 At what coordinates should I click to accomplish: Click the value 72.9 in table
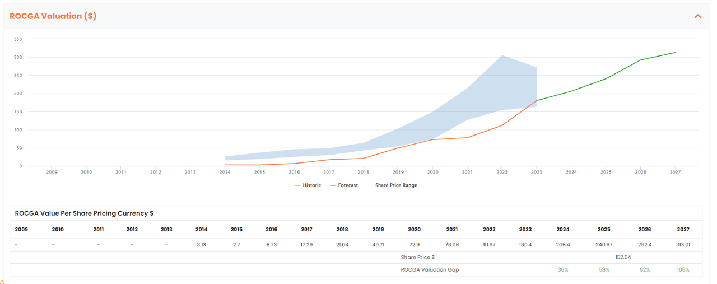coord(415,245)
